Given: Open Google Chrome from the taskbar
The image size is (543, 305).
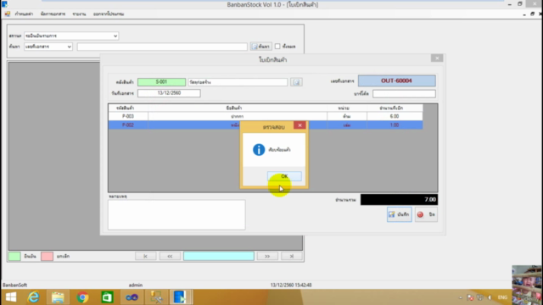Looking at the screenshot, I should (82, 297).
